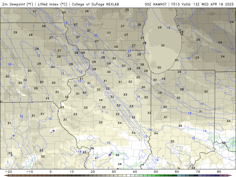The height and width of the screenshot is (177, 236).
Task: Click the '-10' label on the color scale
Action: [29, 172]
